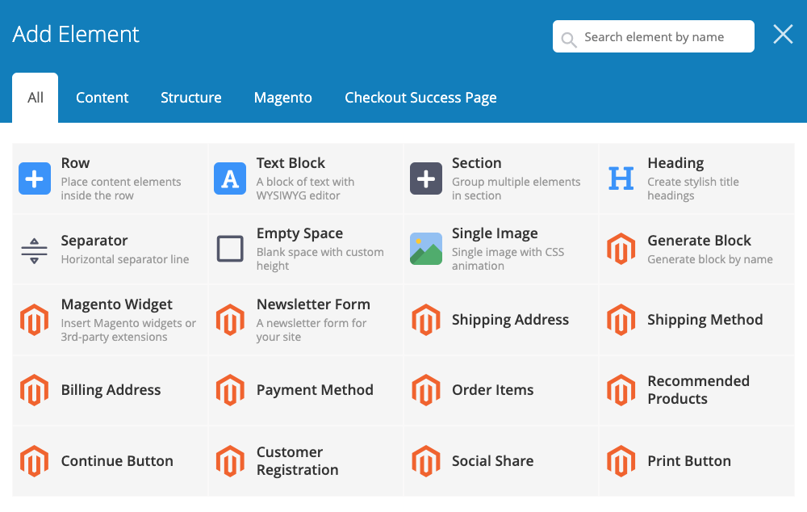Open the Structure tab

pos(191,98)
